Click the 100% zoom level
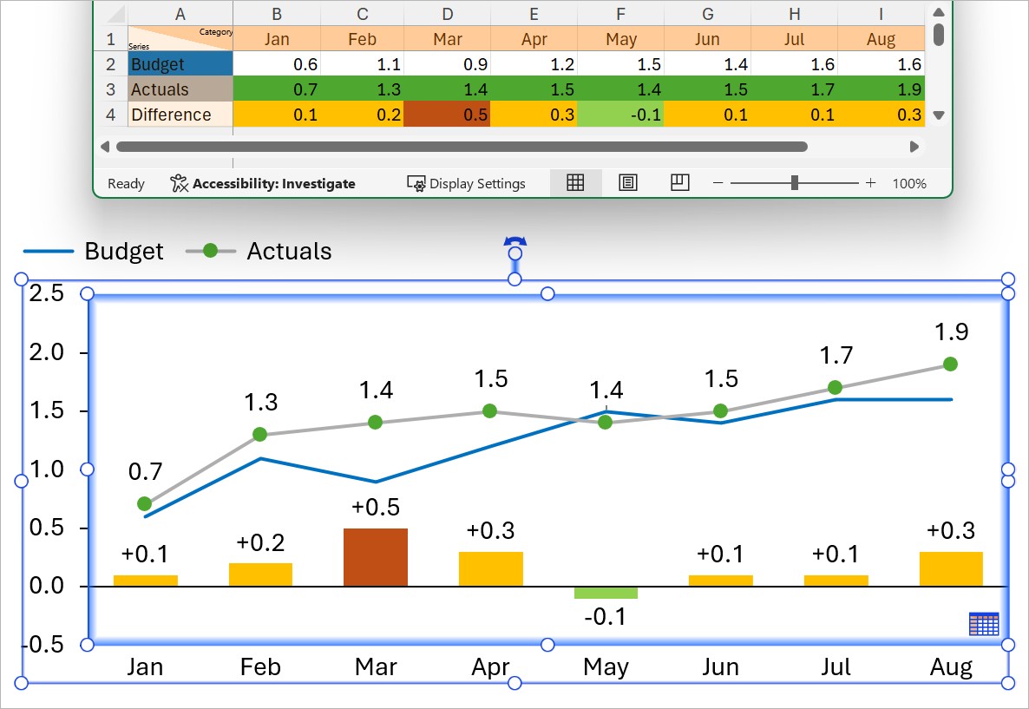The height and width of the screenshot is (709, 1029). (x=908, y=183)
